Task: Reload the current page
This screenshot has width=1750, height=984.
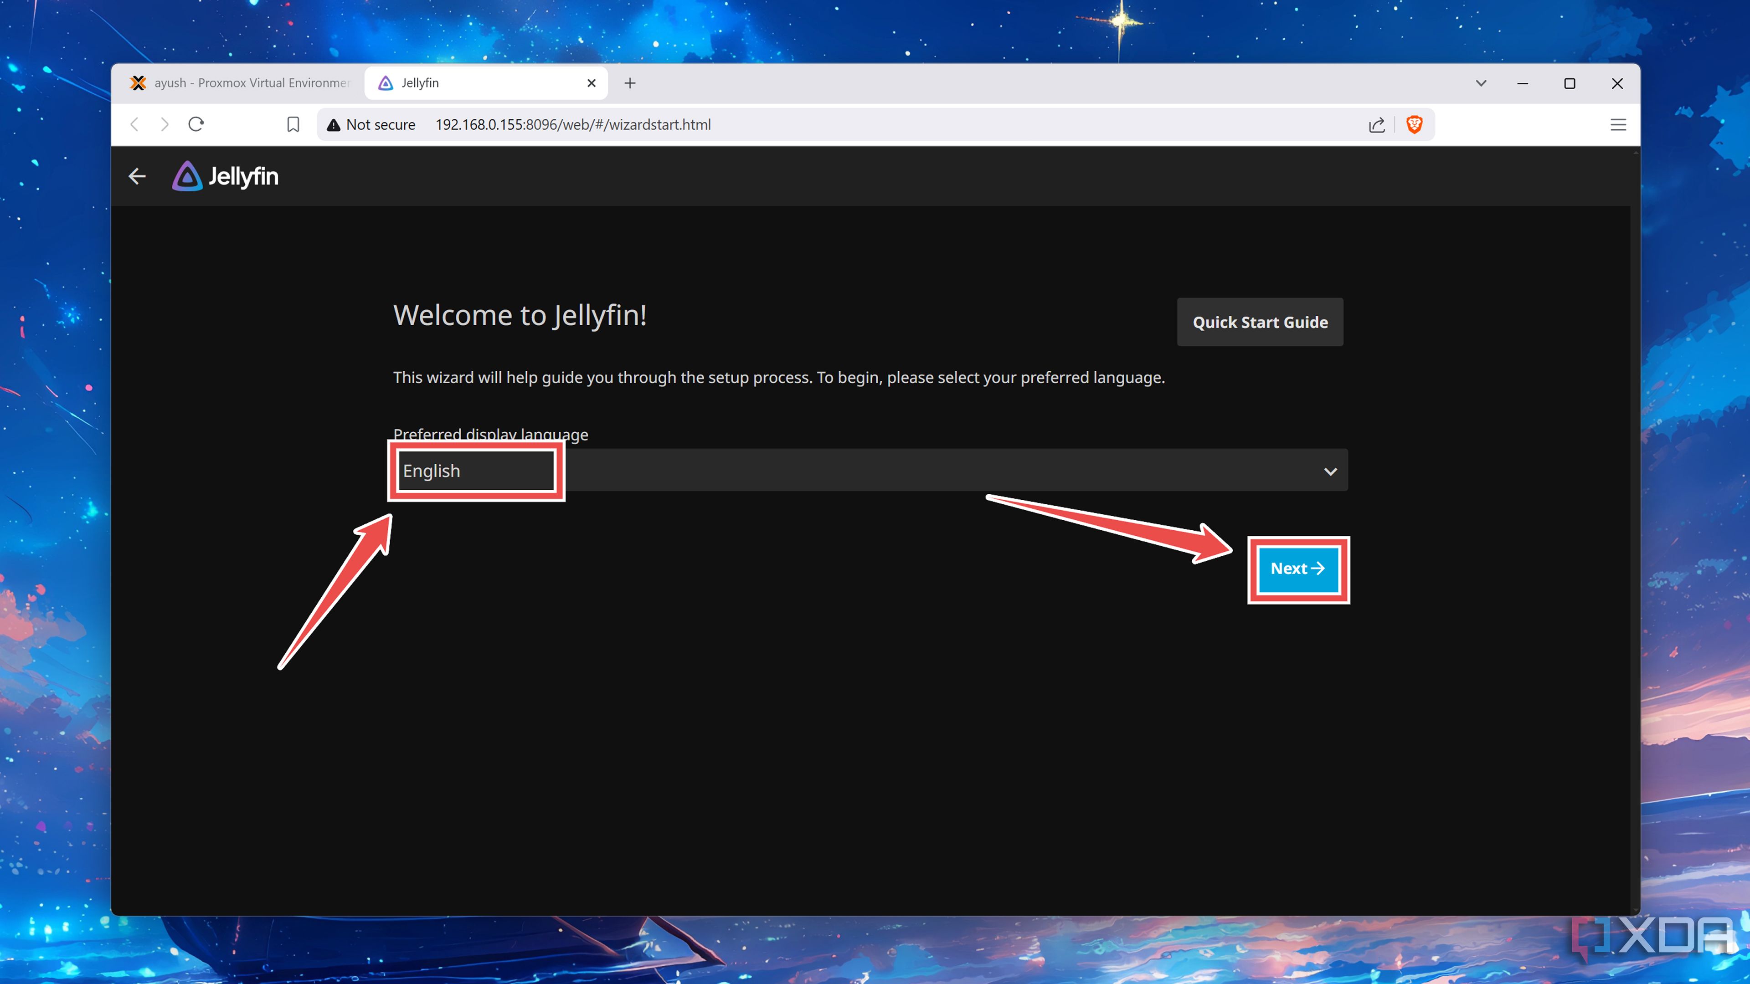Action: [x=196, y=124]
